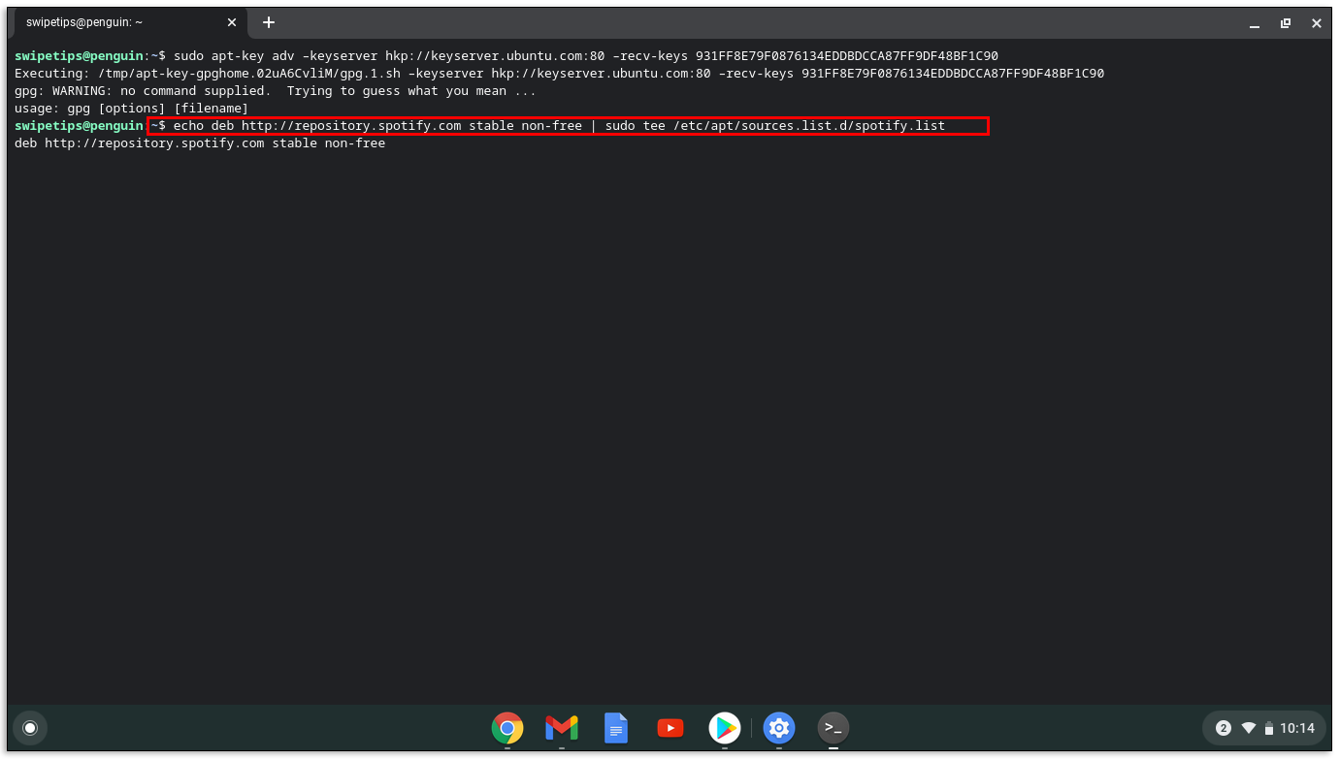Image resolution: width=1340 pixels, height=759 pixels.
Task: Add a new terminal tab
Action: point(269,22)
